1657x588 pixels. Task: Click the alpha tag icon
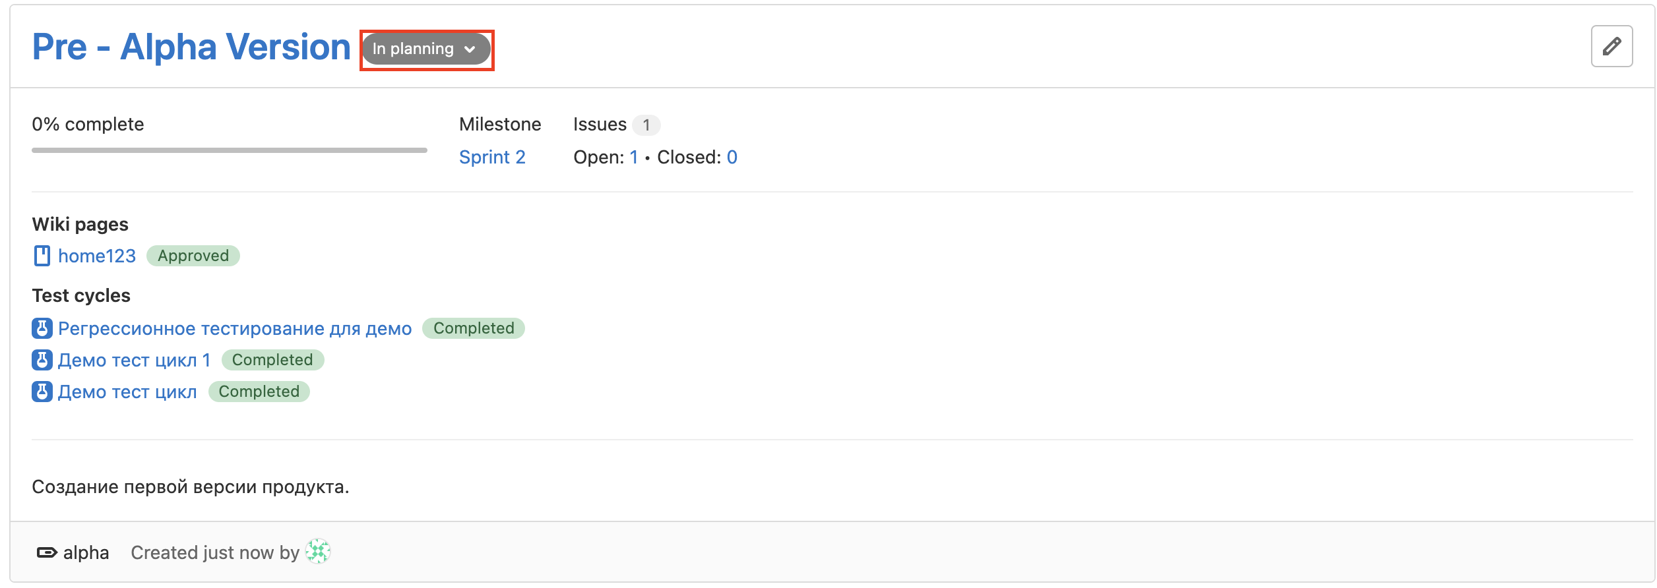coord(47,552)
